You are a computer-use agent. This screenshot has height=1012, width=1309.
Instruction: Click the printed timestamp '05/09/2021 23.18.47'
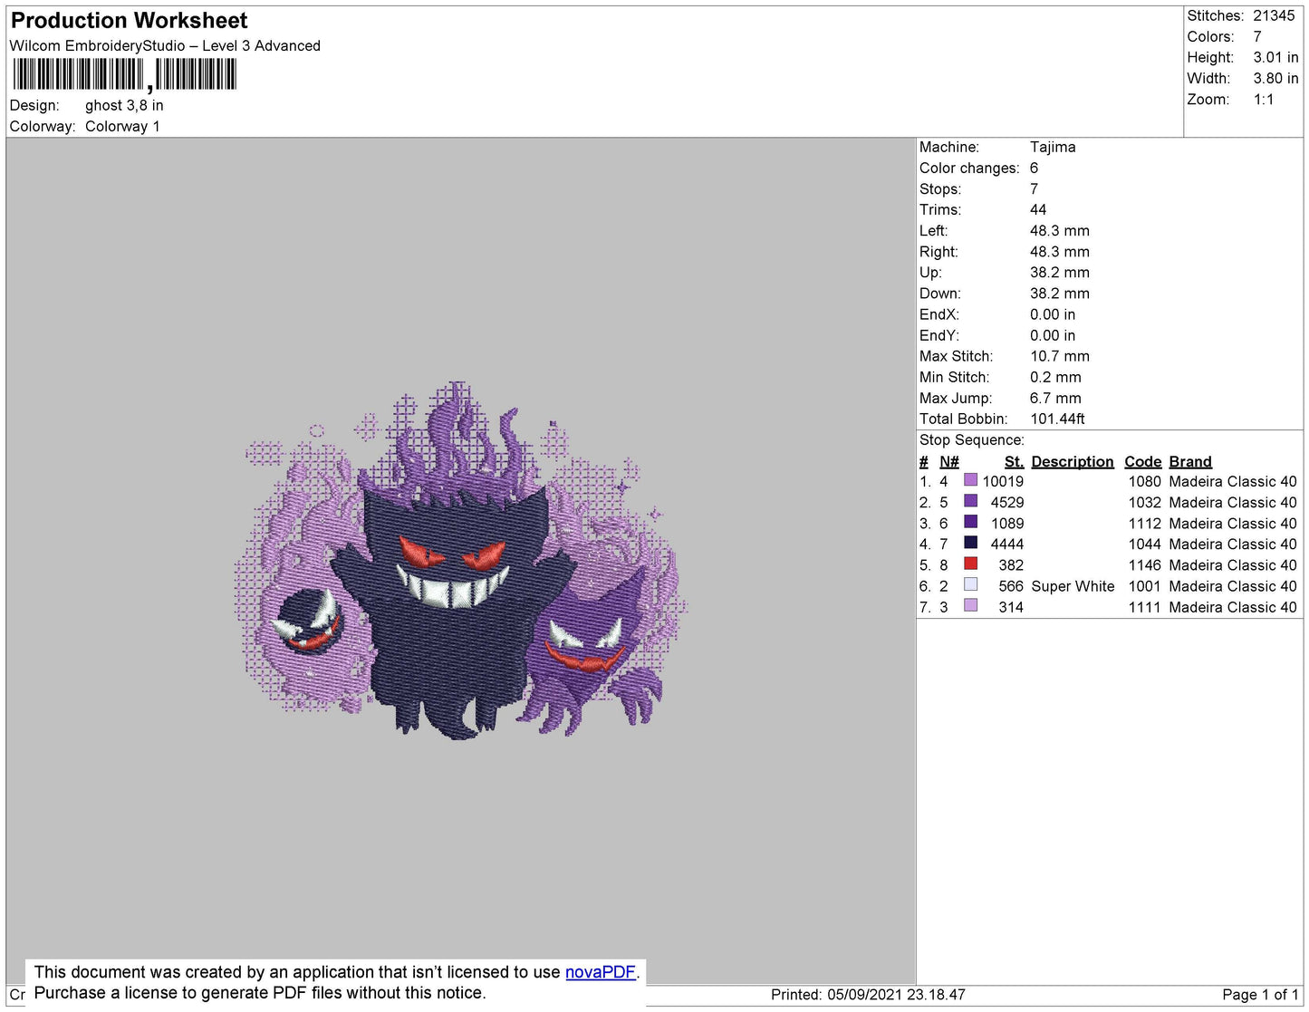click(896, 995)
